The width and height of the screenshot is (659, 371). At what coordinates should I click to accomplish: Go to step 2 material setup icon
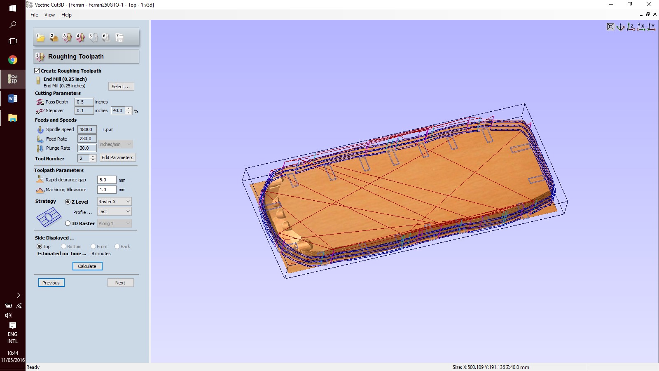pyautogui.click(x=54, y=38)
